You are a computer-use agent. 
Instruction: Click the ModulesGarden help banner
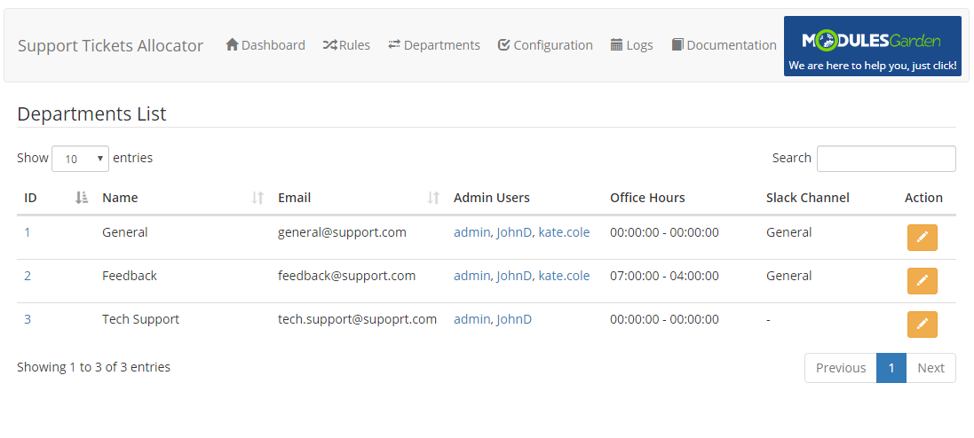872,46
